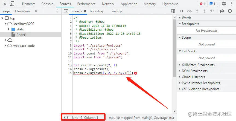Toggle the device toolbar icon
Image resolution: width=236 pixels, height=121 pixels.
tap(11, 4)
